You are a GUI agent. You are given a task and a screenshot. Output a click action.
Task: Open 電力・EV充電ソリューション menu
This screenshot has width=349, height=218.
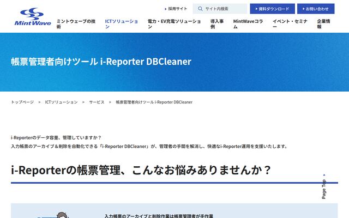(174, 24)
